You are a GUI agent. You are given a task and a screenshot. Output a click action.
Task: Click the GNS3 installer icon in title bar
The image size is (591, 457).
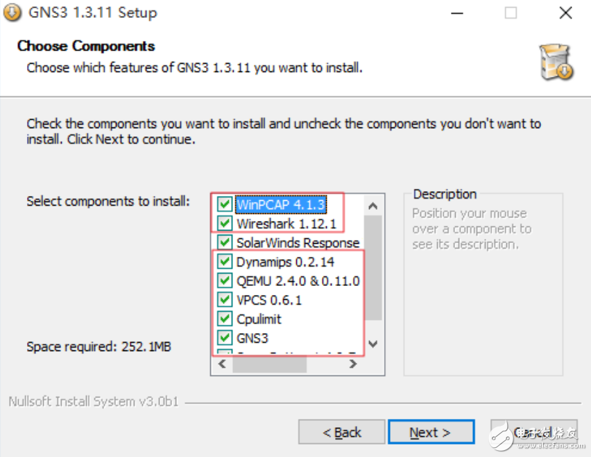[12, 12]
